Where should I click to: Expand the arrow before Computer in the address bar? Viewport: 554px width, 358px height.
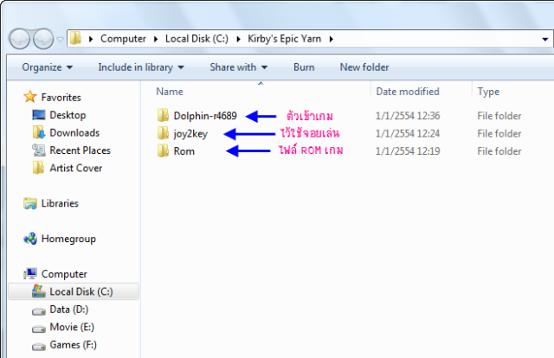[x=91, y=39]
